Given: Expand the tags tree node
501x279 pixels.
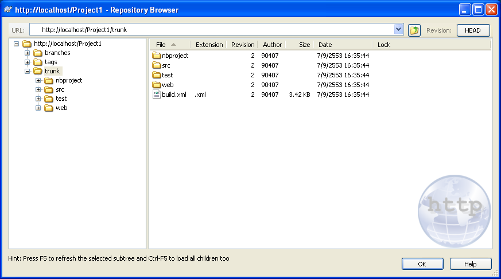Looking at the screenshot, I should [x=27, y=62].
